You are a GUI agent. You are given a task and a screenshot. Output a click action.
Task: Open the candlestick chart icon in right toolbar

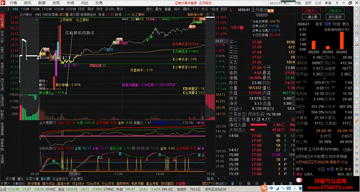point(357,45)
